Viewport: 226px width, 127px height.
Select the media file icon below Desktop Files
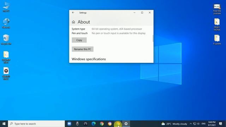tap(6, 74)
